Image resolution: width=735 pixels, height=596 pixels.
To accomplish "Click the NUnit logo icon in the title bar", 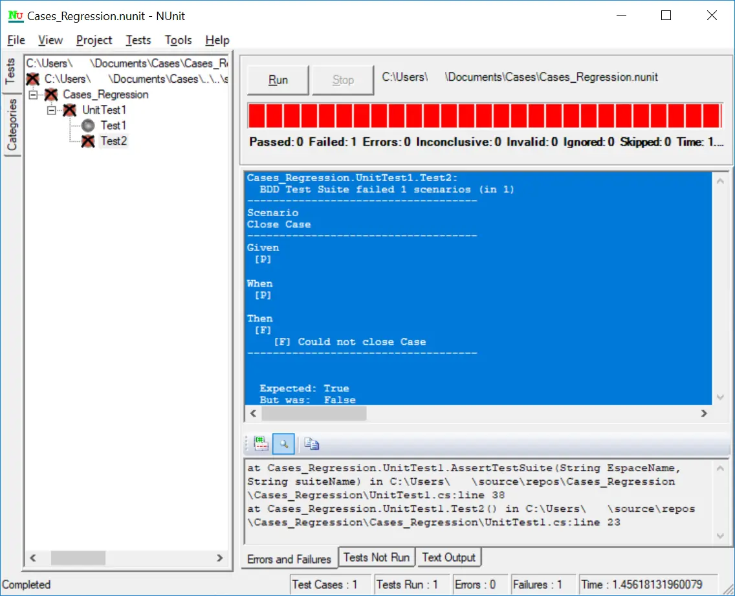I will (14, 16).
